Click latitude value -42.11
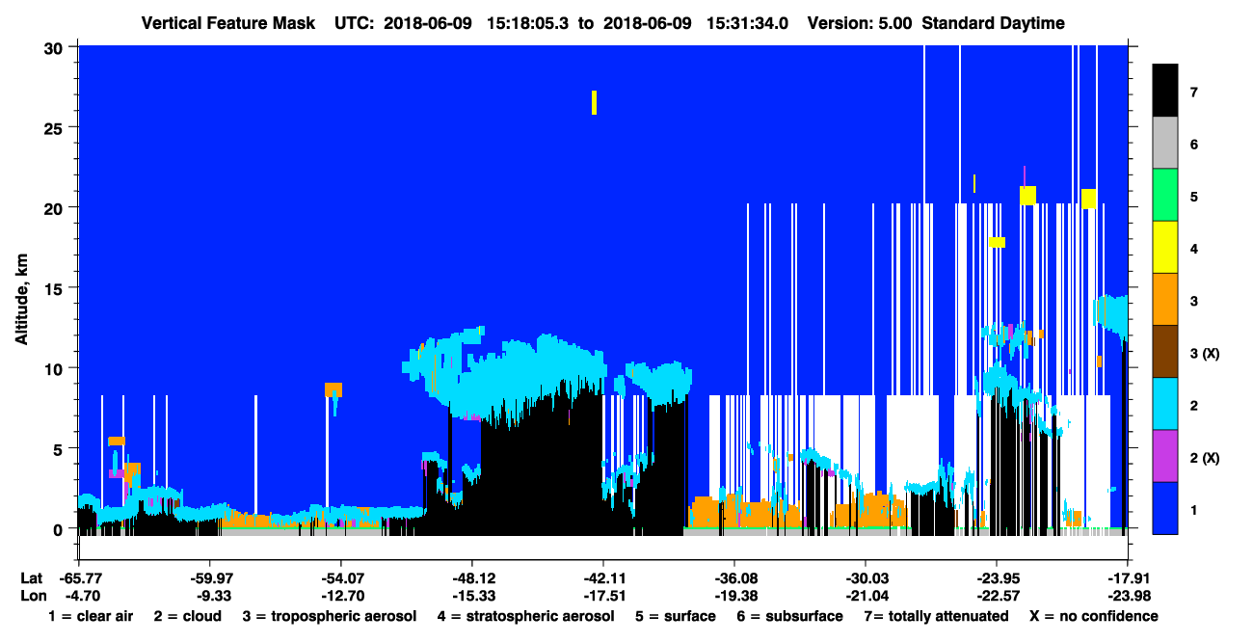Screen dimensions: 1253x643 coord(602,577)
